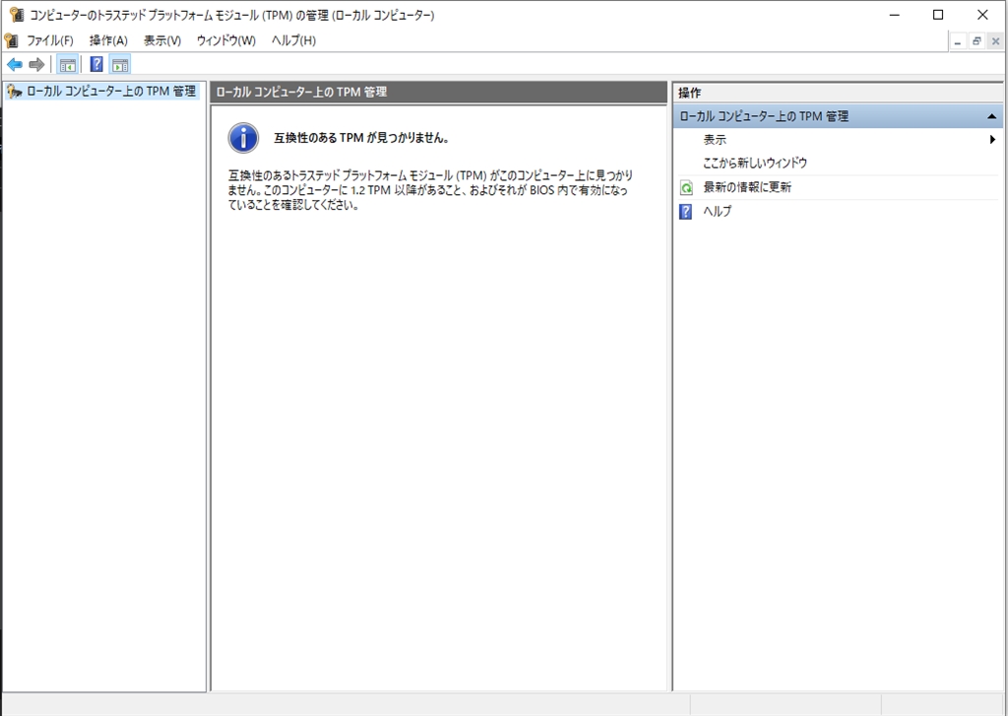Click ここから新しいウィンドウ action
The image size is (1008, 716).
[755, 163]
